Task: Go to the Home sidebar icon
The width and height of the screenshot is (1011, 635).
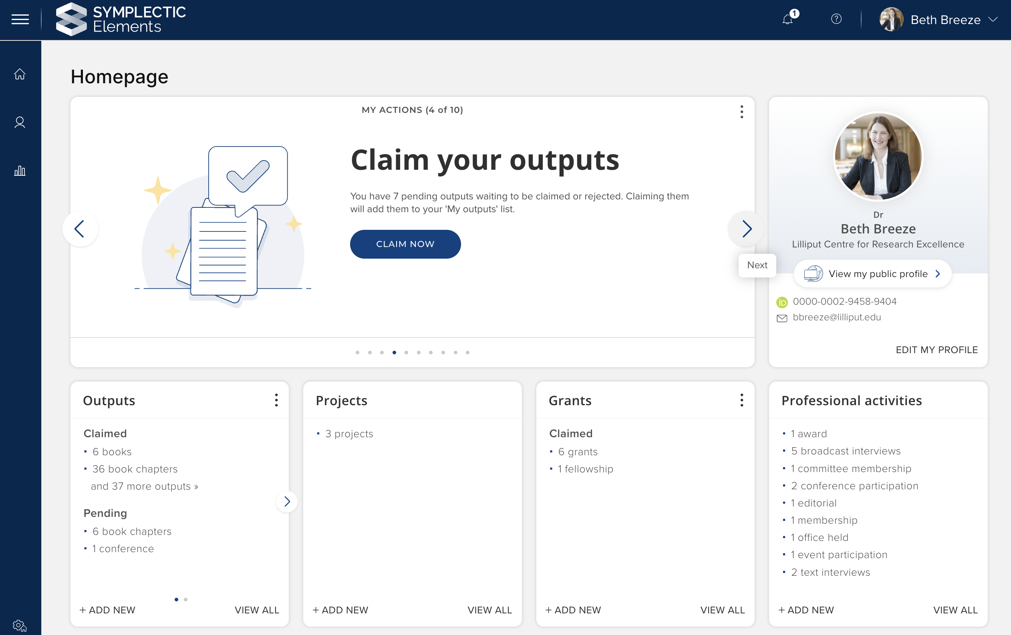Action: pos(20,74)
